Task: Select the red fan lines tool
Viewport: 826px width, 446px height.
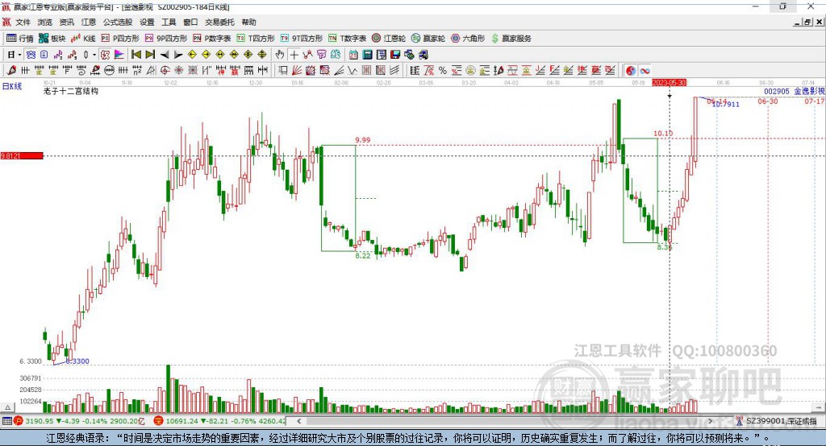Action: pos(297,71)
